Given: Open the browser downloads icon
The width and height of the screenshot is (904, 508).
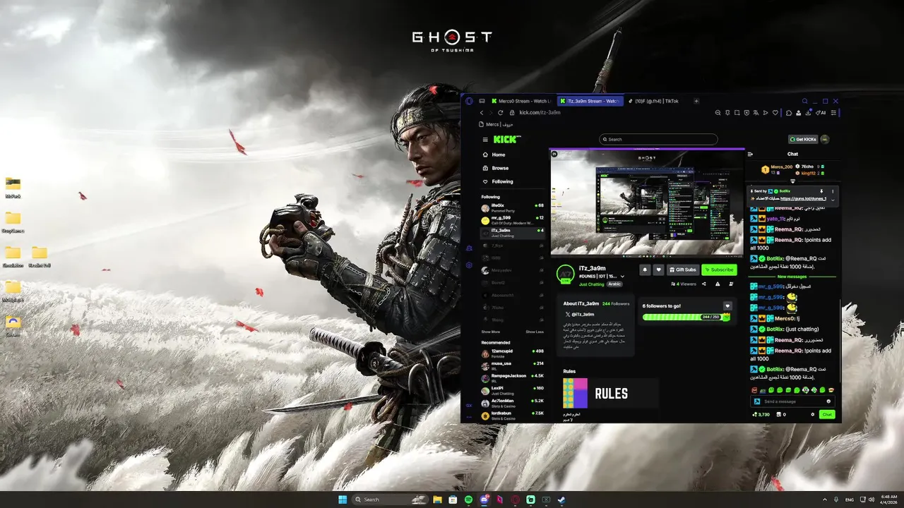Looking at the screenshot, I should tap(808, 113).
